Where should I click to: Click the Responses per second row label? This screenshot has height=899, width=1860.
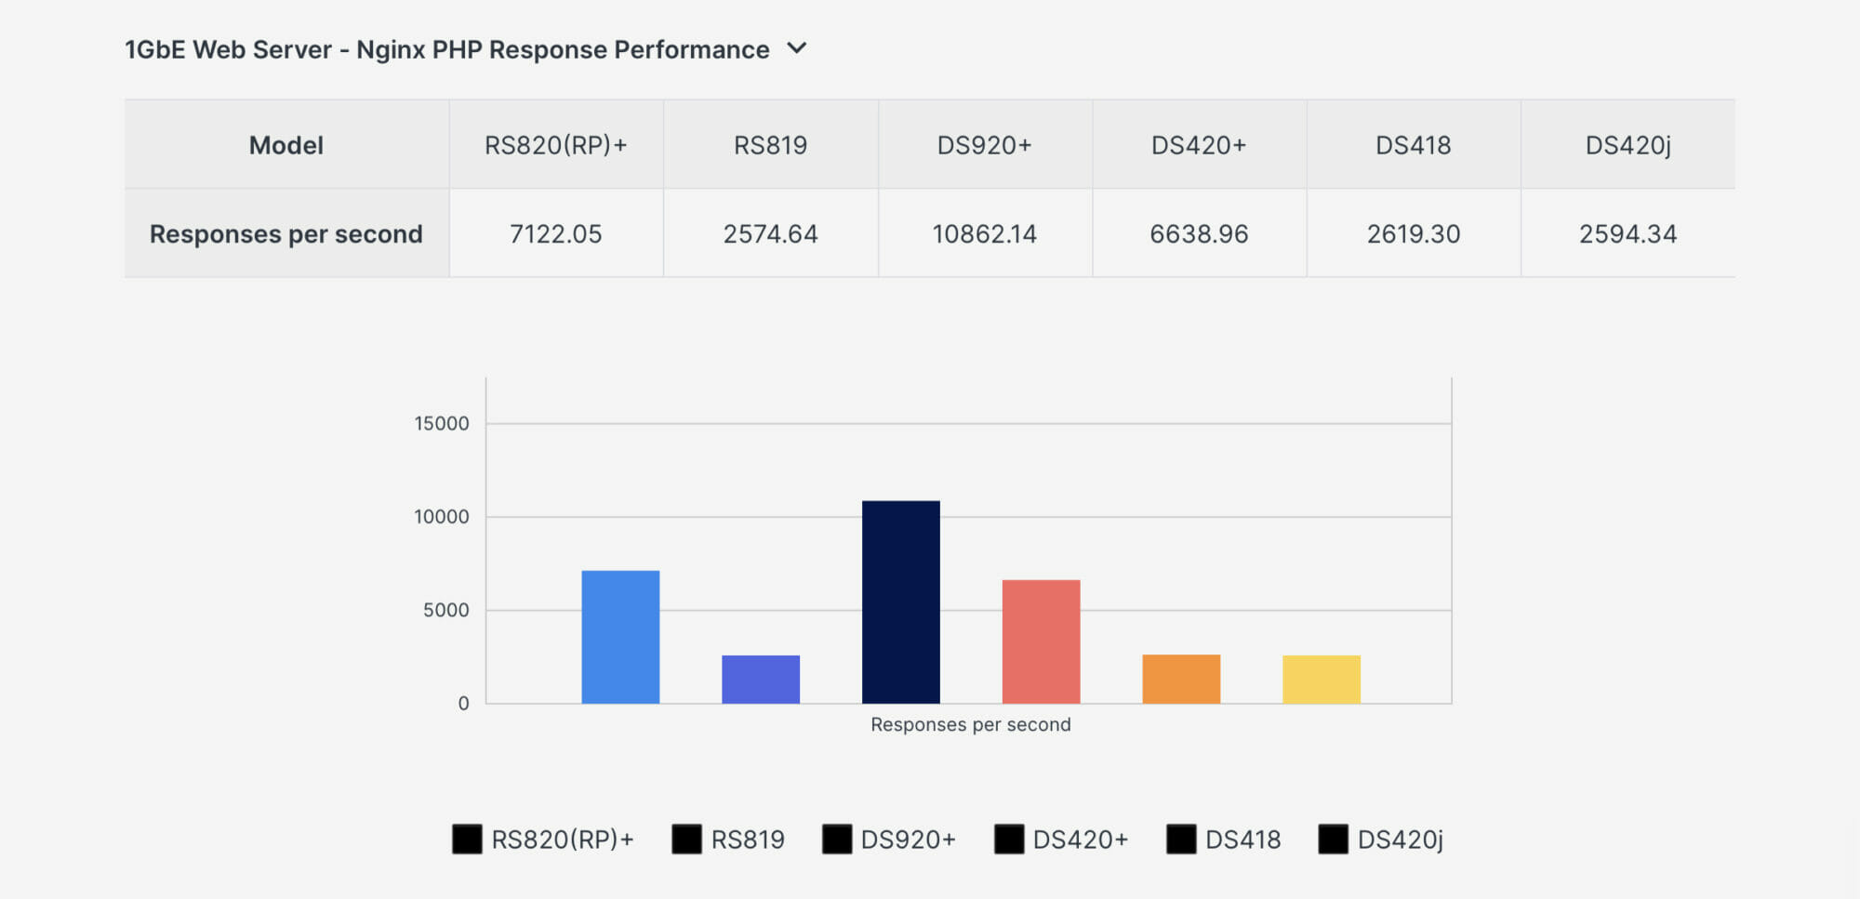(x=286, y=233)
